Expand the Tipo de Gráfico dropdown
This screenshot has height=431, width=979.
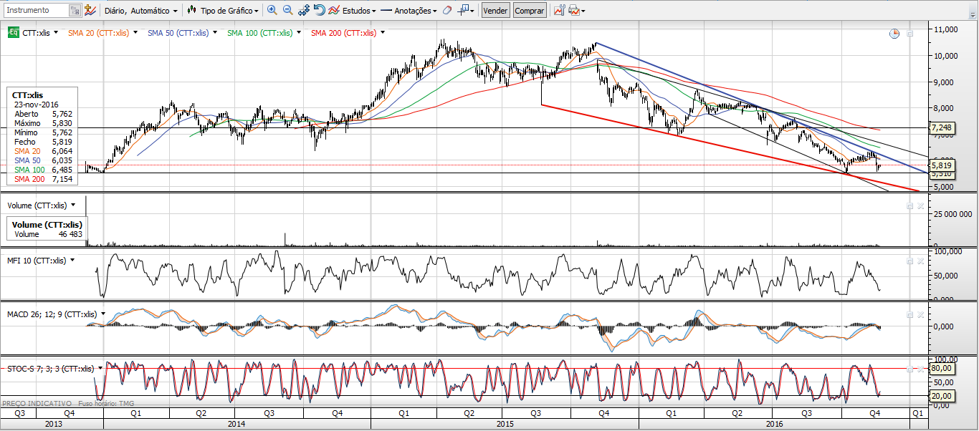[224, 11]
